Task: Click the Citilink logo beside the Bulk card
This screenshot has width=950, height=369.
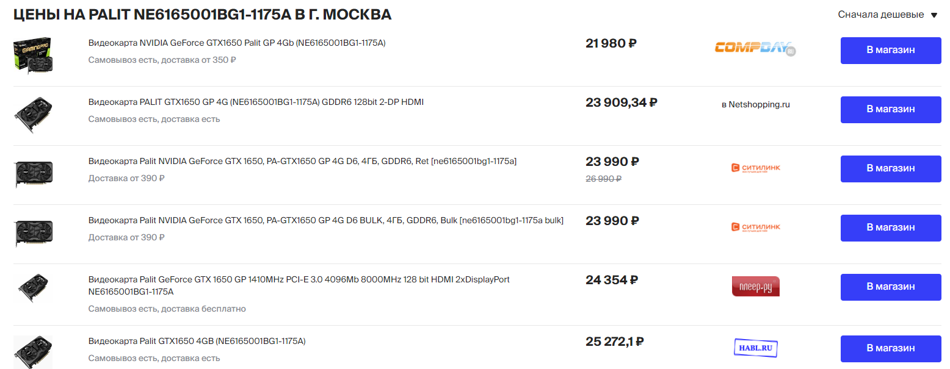Action: (755, 227)
